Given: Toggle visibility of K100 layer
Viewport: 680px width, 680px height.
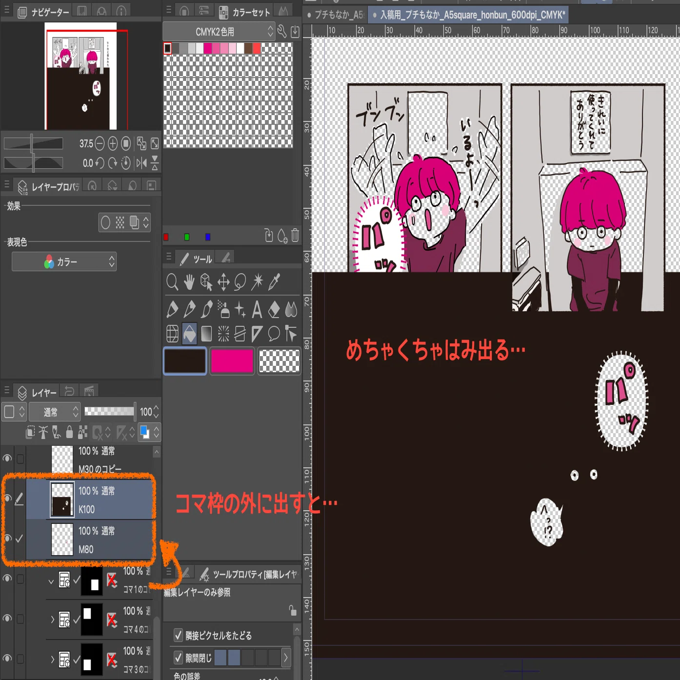Looking at the screenshot, I should tap(7, 498).
